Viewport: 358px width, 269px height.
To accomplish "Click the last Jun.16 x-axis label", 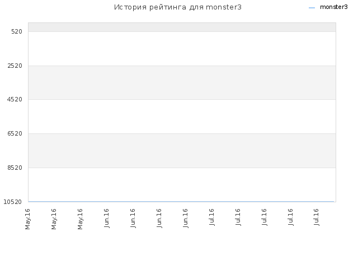I will [185, 218].
